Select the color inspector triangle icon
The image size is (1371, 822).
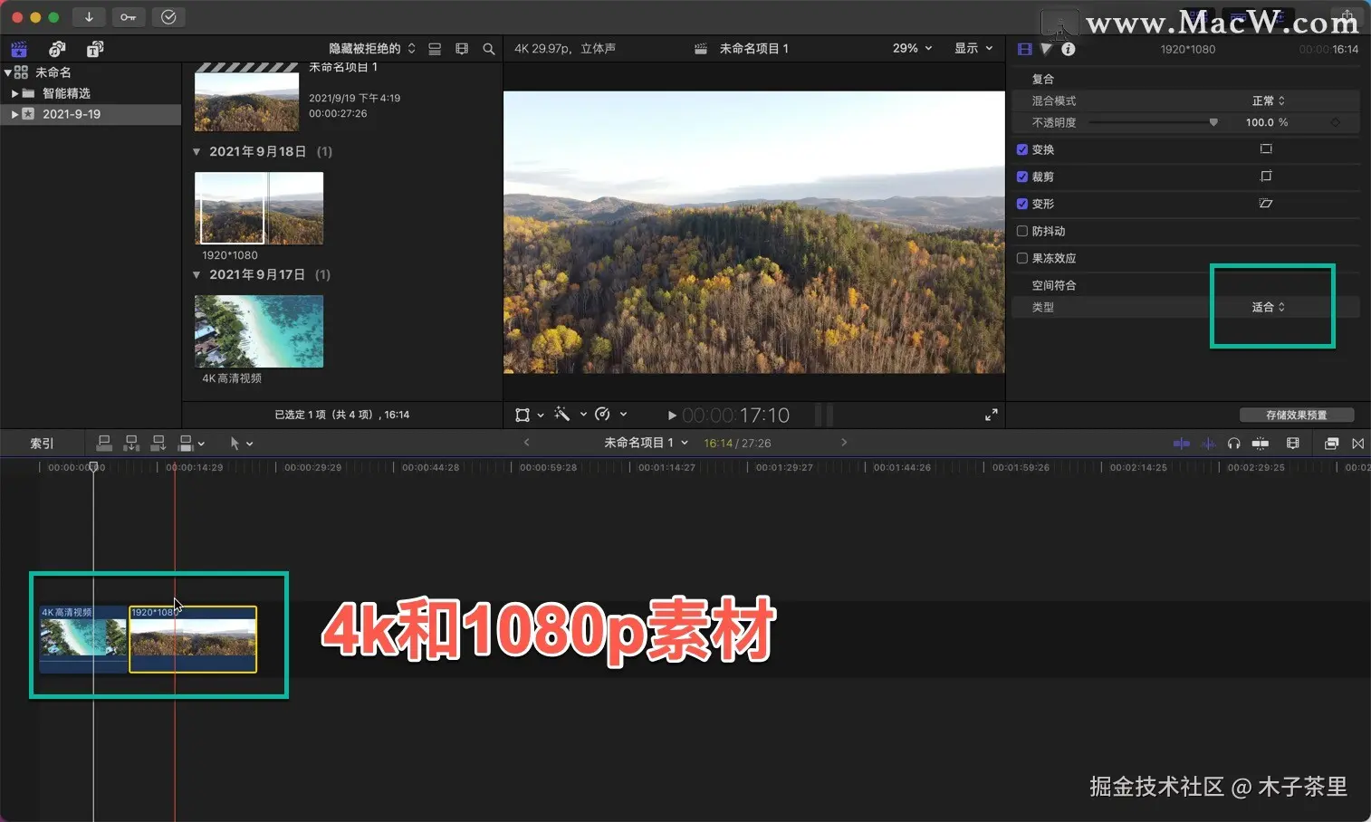tap(1046, 49)
